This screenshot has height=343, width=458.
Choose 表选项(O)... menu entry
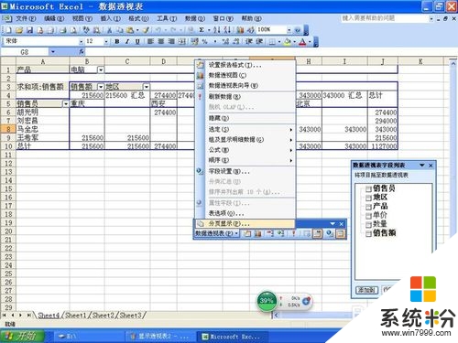(x=245, y=213)
